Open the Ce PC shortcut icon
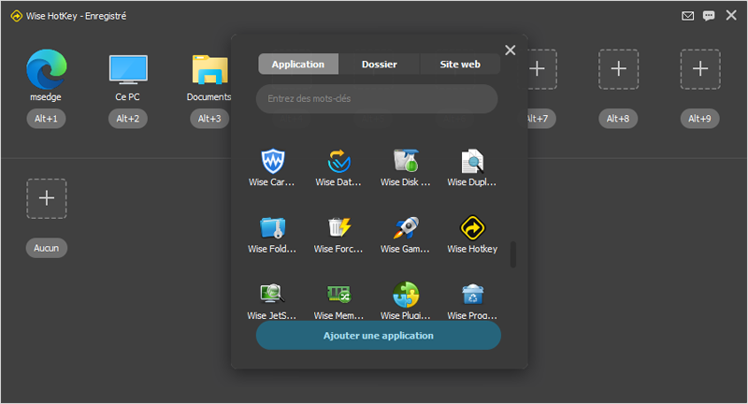The width and height of the screenshot is (748, 404). (x=128, y=69)
